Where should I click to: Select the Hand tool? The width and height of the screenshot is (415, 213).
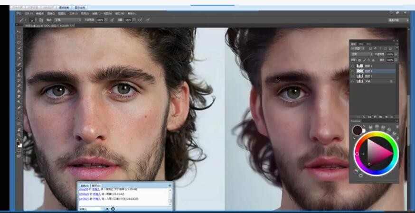19,130
